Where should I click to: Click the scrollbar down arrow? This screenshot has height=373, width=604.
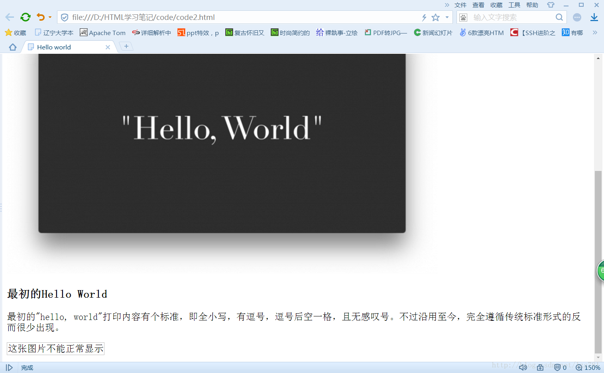(598, 357)
